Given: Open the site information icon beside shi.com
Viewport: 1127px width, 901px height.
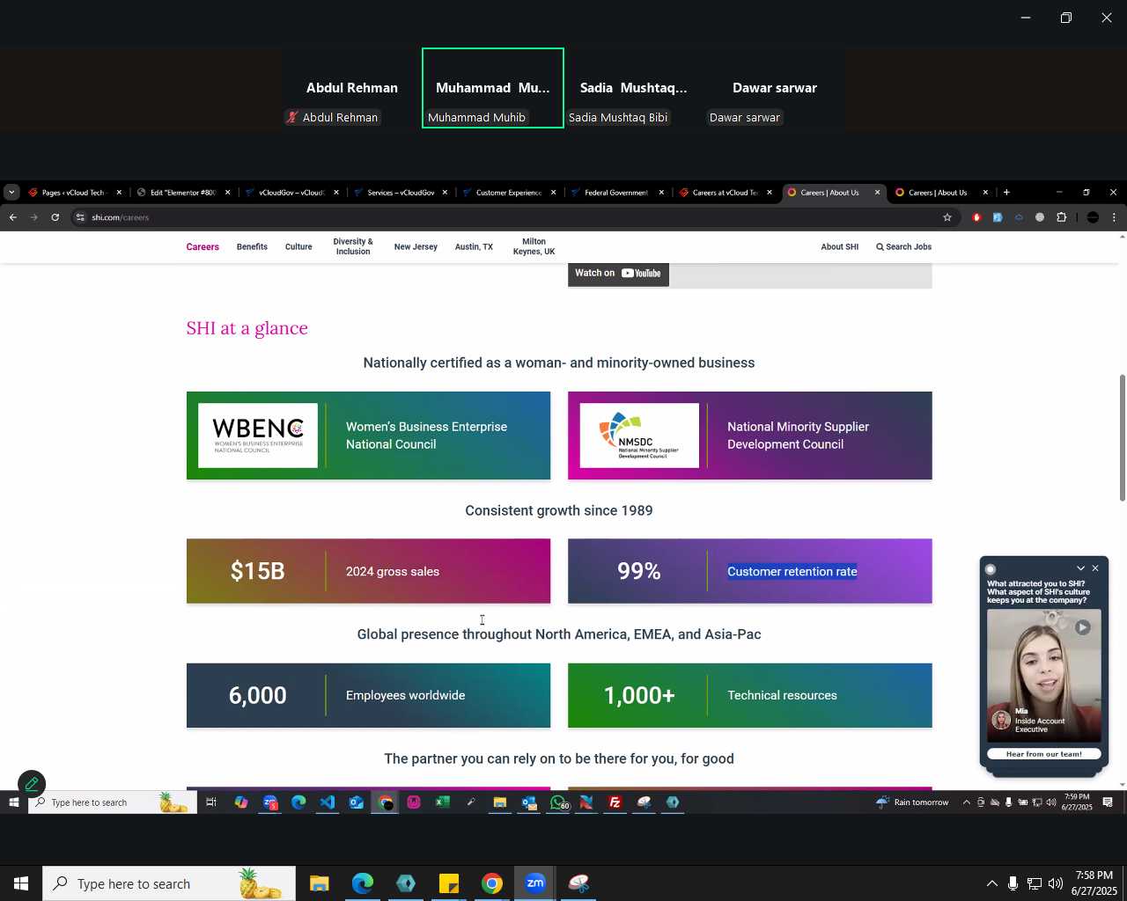Looking at the screenshot, I should (80, 217).
